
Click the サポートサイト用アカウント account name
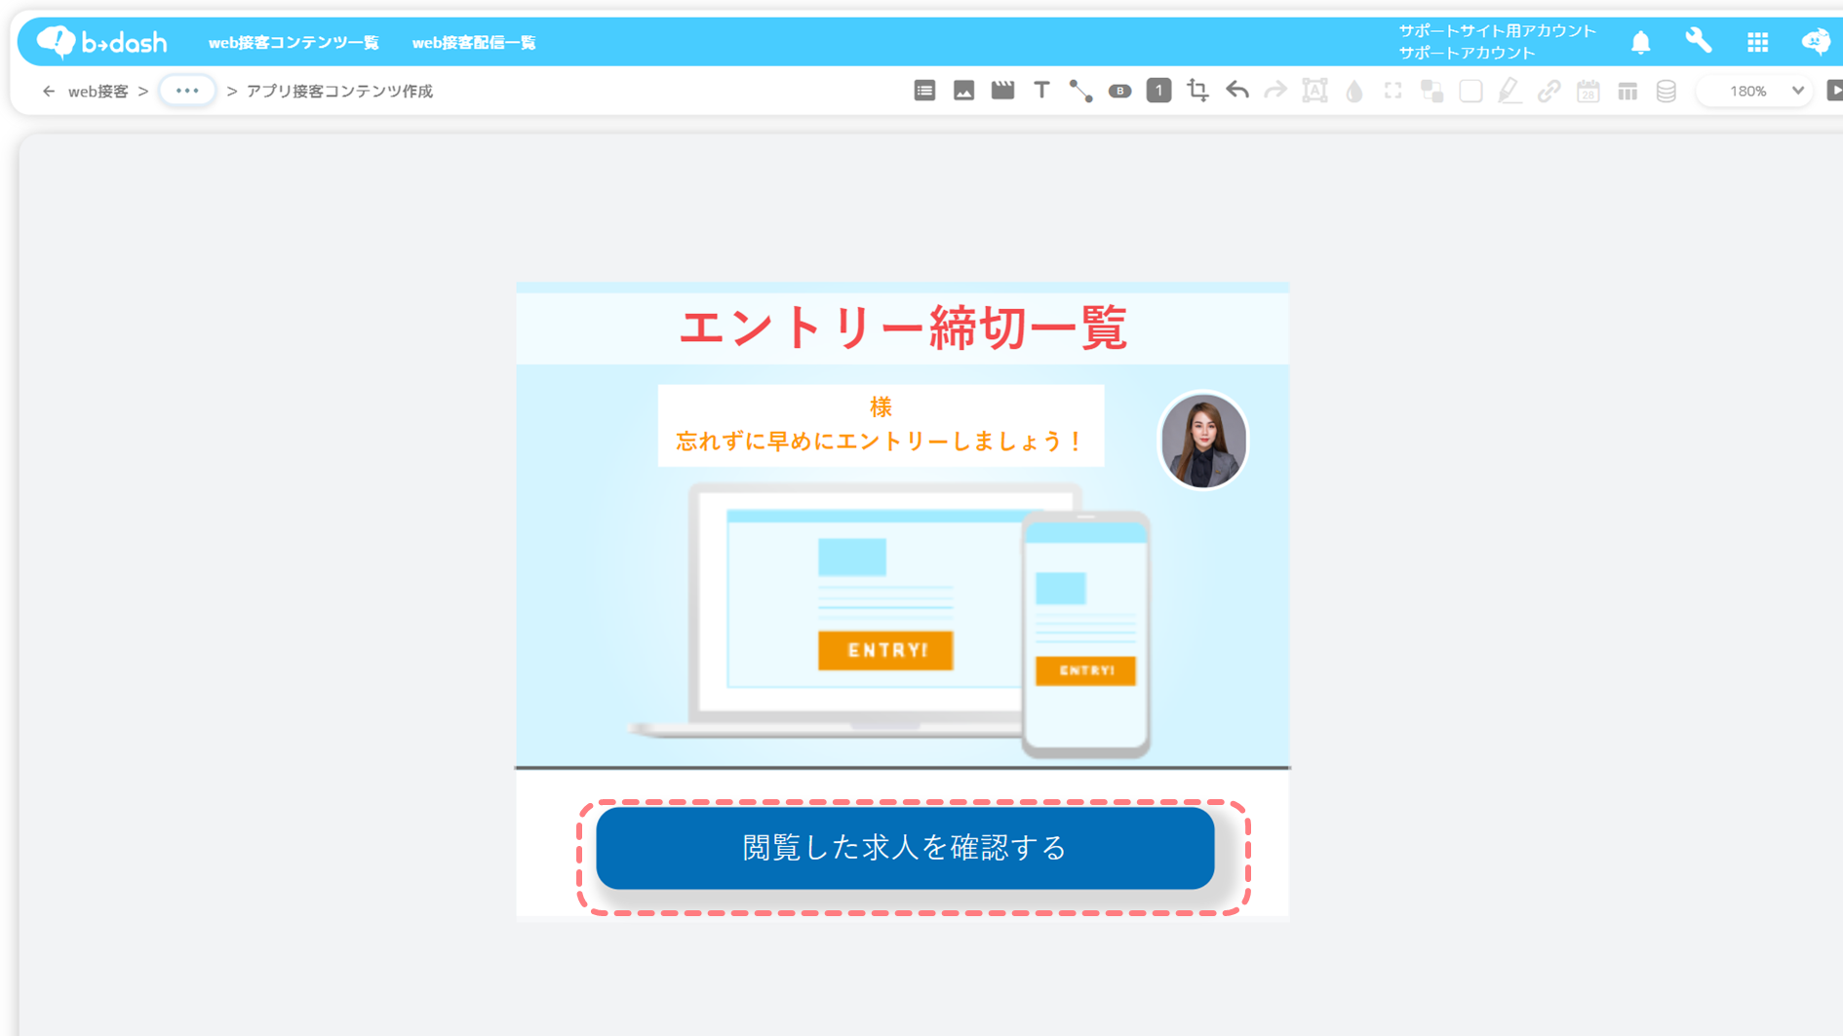pos(1497,31)
